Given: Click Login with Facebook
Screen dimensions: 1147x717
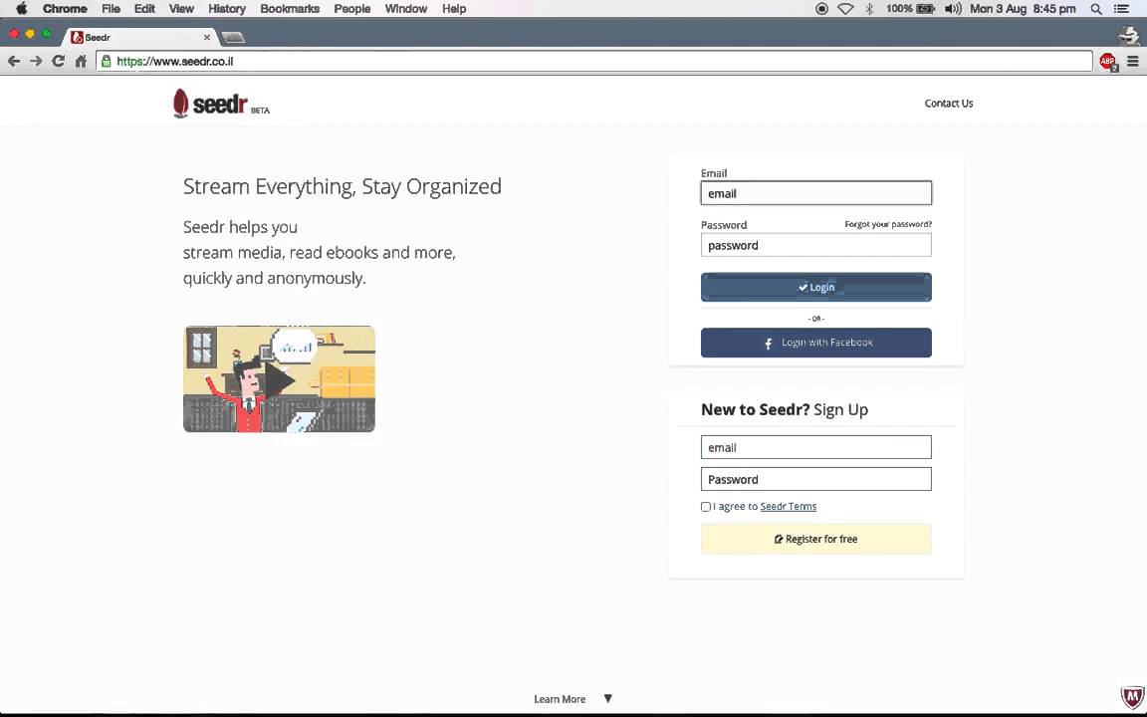Looking at the screenshot, I should 816,343.
